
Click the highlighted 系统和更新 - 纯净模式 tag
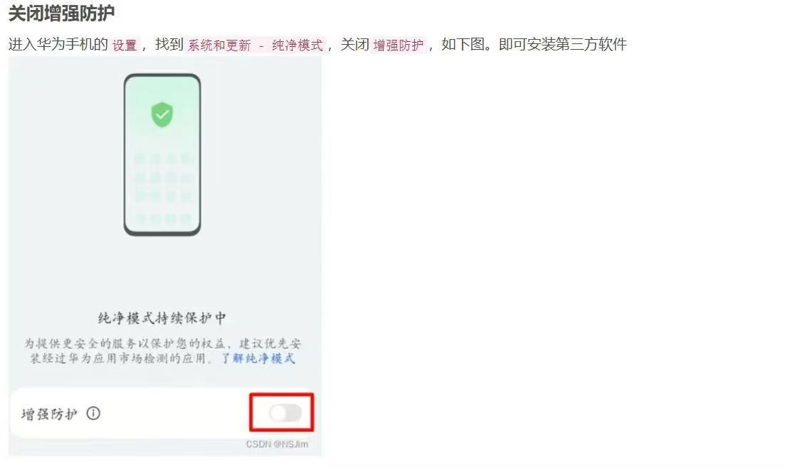coord(255,45)
